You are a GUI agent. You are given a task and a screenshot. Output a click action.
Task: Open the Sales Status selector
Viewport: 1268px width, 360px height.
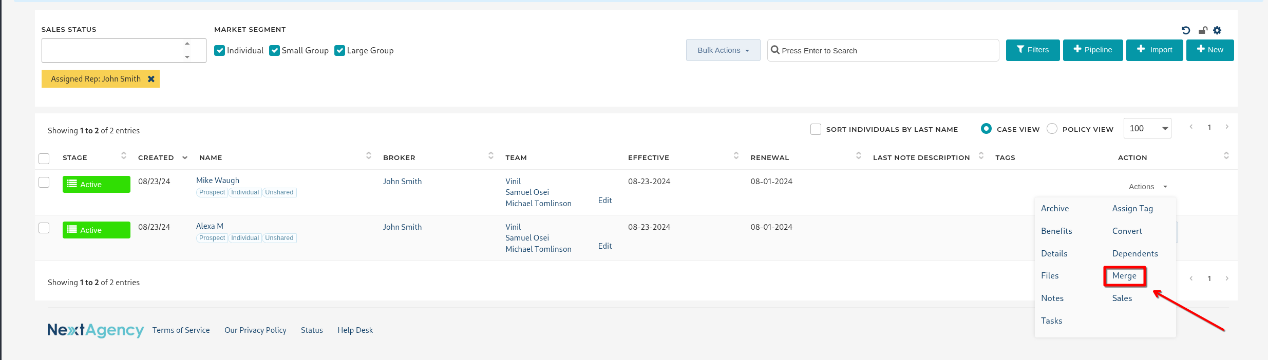[123, 51]
